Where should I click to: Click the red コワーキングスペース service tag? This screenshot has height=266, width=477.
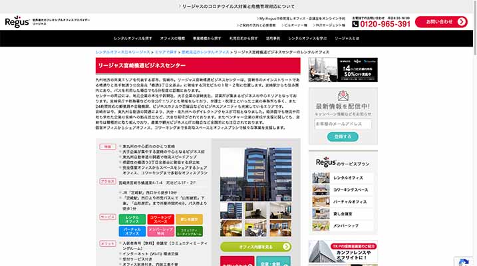pos(160,219)
